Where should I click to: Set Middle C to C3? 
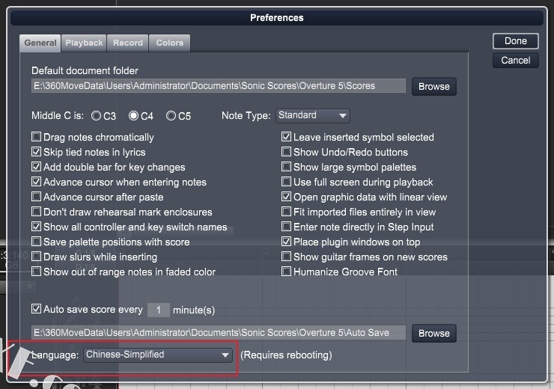[97, 116]
